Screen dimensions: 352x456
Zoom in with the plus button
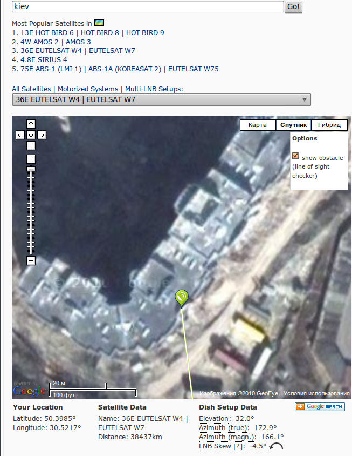coord(31,159)
